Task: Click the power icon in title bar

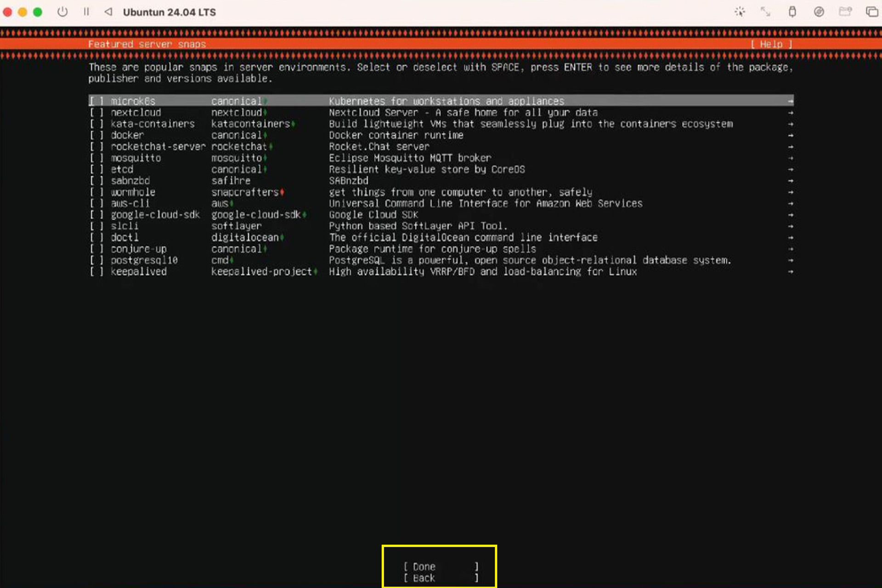Action: (x=62, y=12)
